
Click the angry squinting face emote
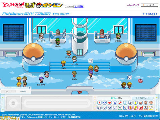(105, 108)
